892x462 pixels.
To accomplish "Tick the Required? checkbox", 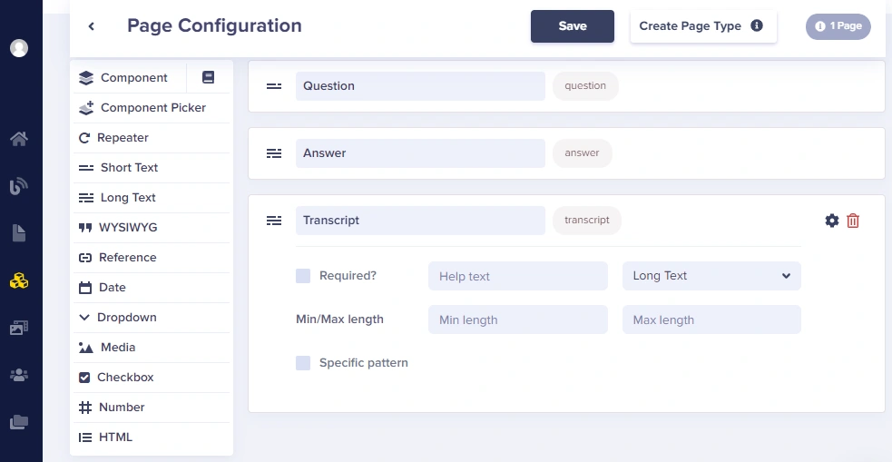I will click(303, 276).
